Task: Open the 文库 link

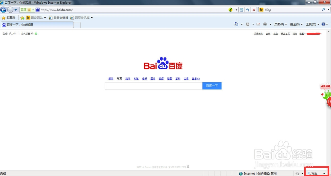Action: point(186,79)
